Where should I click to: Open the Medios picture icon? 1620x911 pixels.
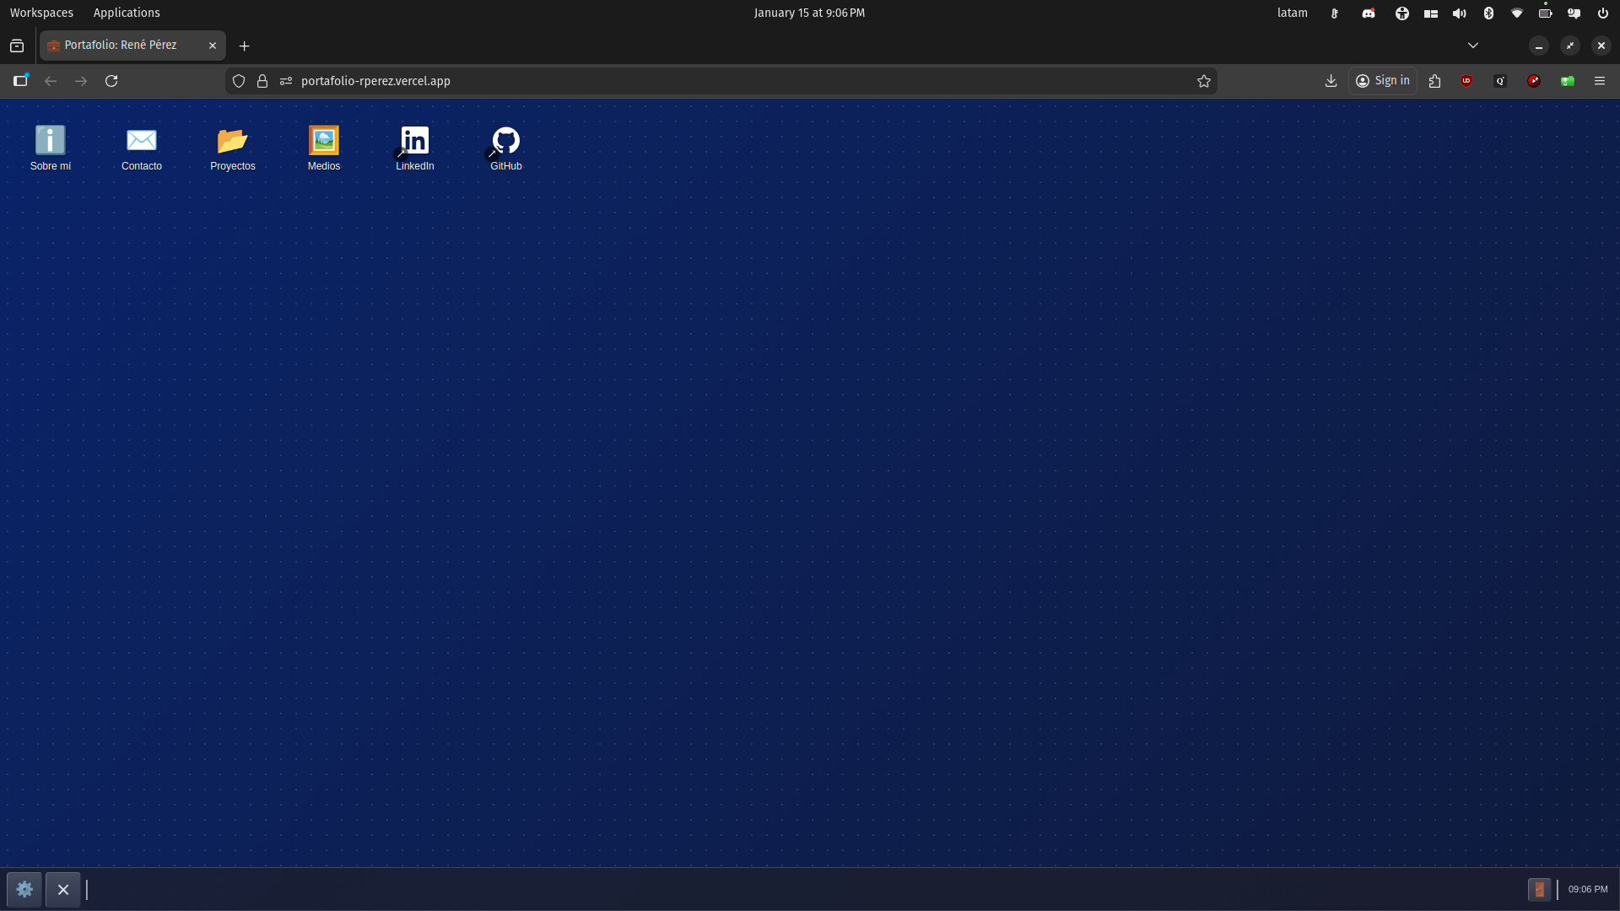click(324, 141)
